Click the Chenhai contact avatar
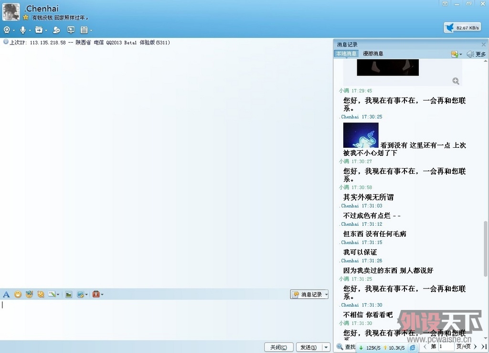Image resolution: width=489 pixels, height=353 pixels. click(x=11, y=12)
